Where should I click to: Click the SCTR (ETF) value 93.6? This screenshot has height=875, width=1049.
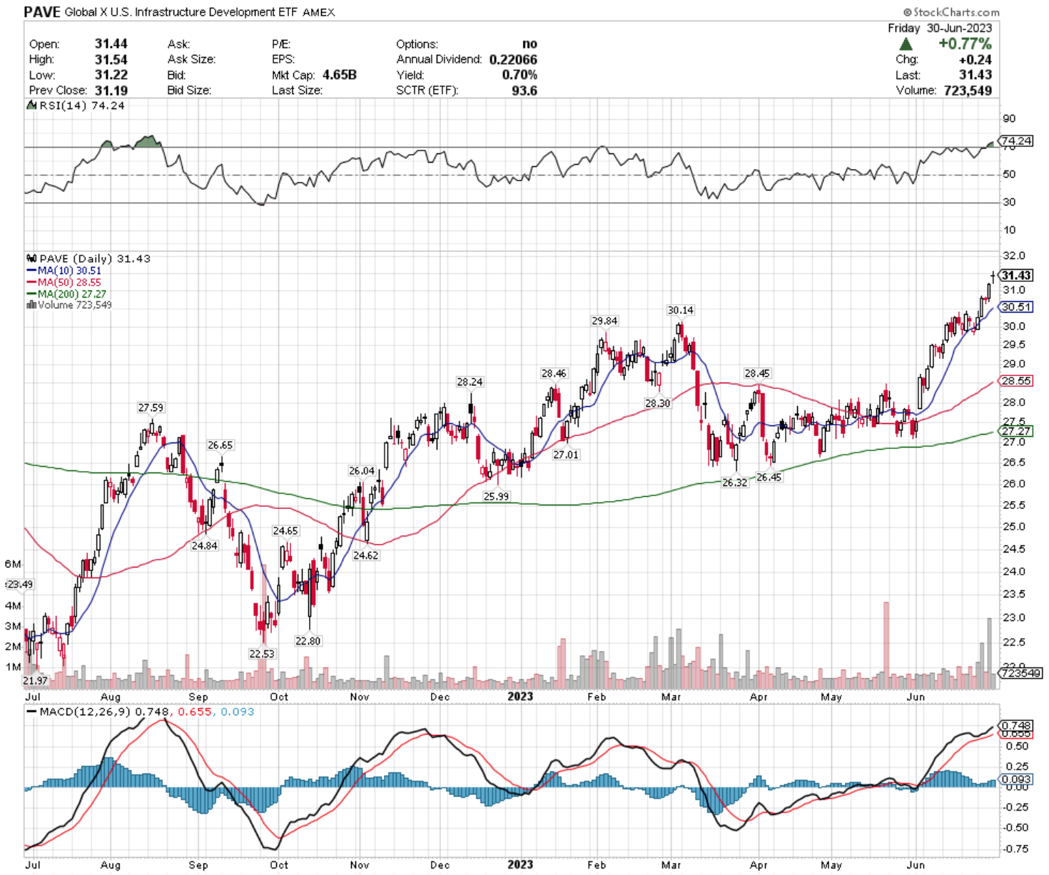pos(524,91)
